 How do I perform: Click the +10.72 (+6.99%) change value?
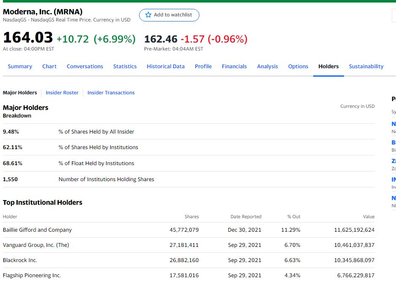tap(96, 39)
